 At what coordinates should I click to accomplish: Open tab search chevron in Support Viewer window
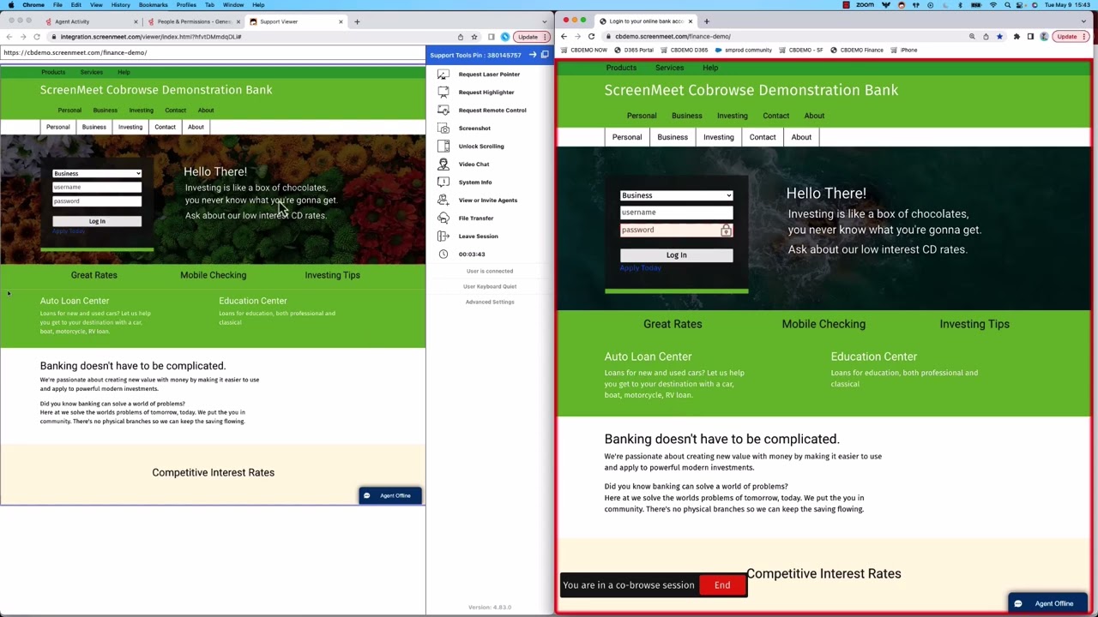pyautogui.click(x=545, y=21)
